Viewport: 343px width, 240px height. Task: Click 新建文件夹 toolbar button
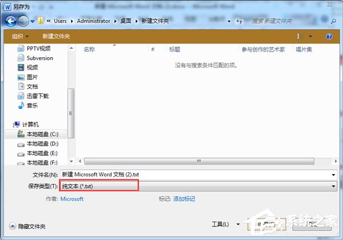(56, 36)
